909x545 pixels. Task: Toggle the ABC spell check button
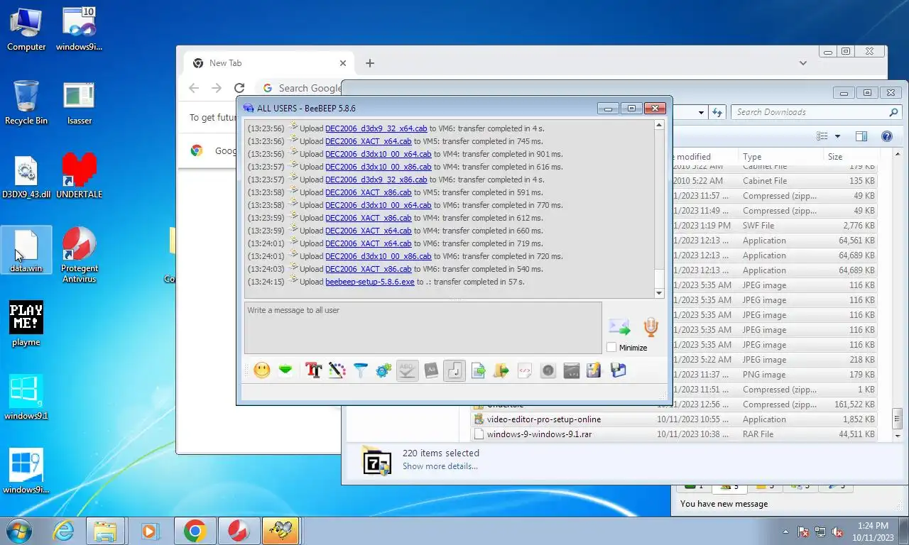click(x=407, y=370)
